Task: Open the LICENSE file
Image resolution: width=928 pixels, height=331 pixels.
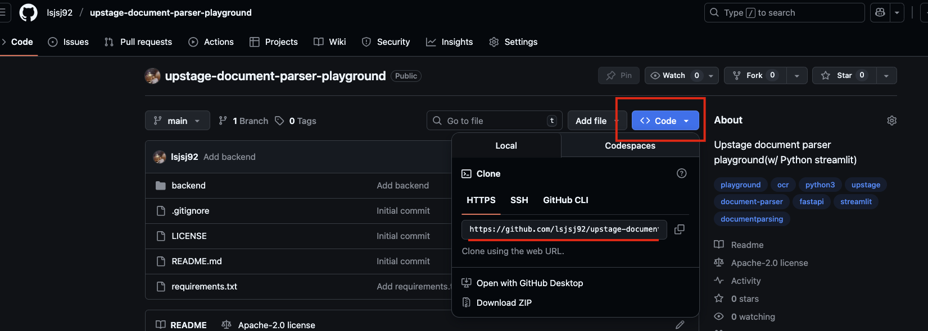Action: click(x=189, y=236)
